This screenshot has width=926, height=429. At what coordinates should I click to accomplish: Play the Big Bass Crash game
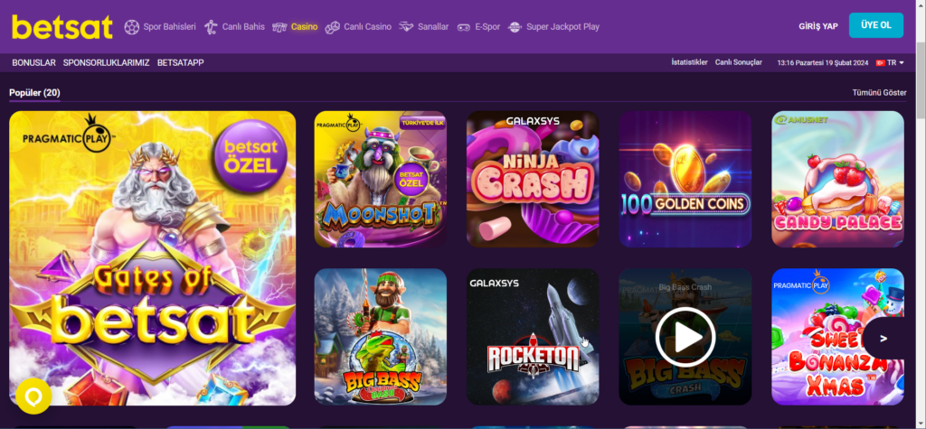tap(685, 337)
